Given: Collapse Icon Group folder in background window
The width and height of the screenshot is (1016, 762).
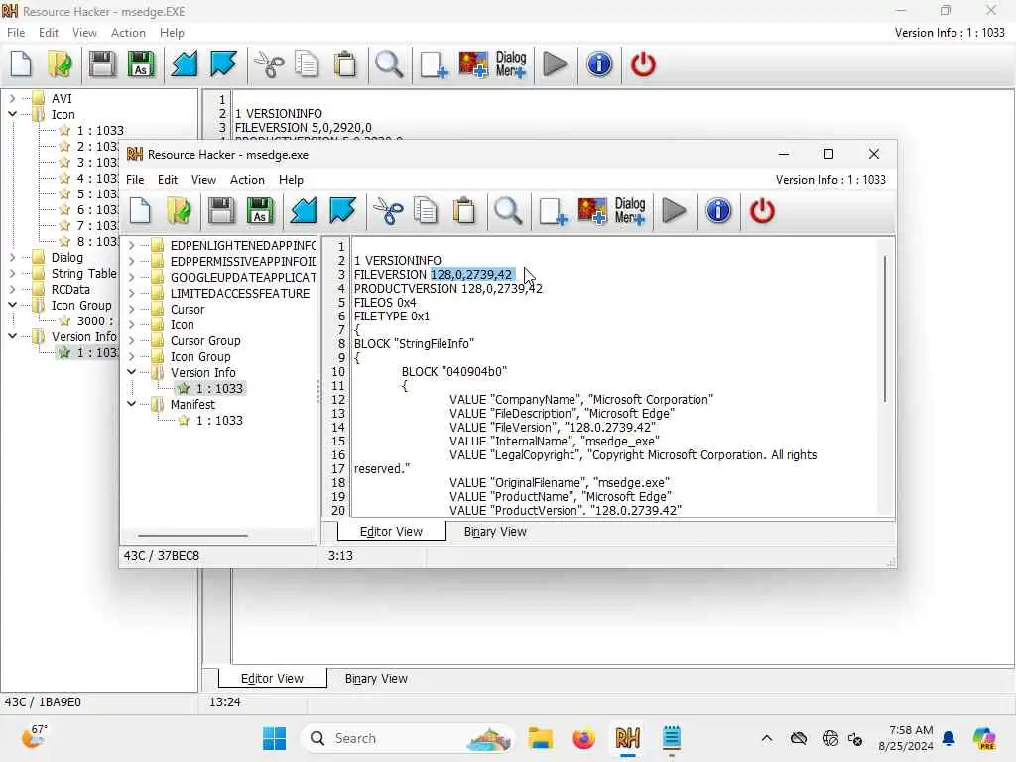Looking at the screenshot, I should tap(12, 306).
